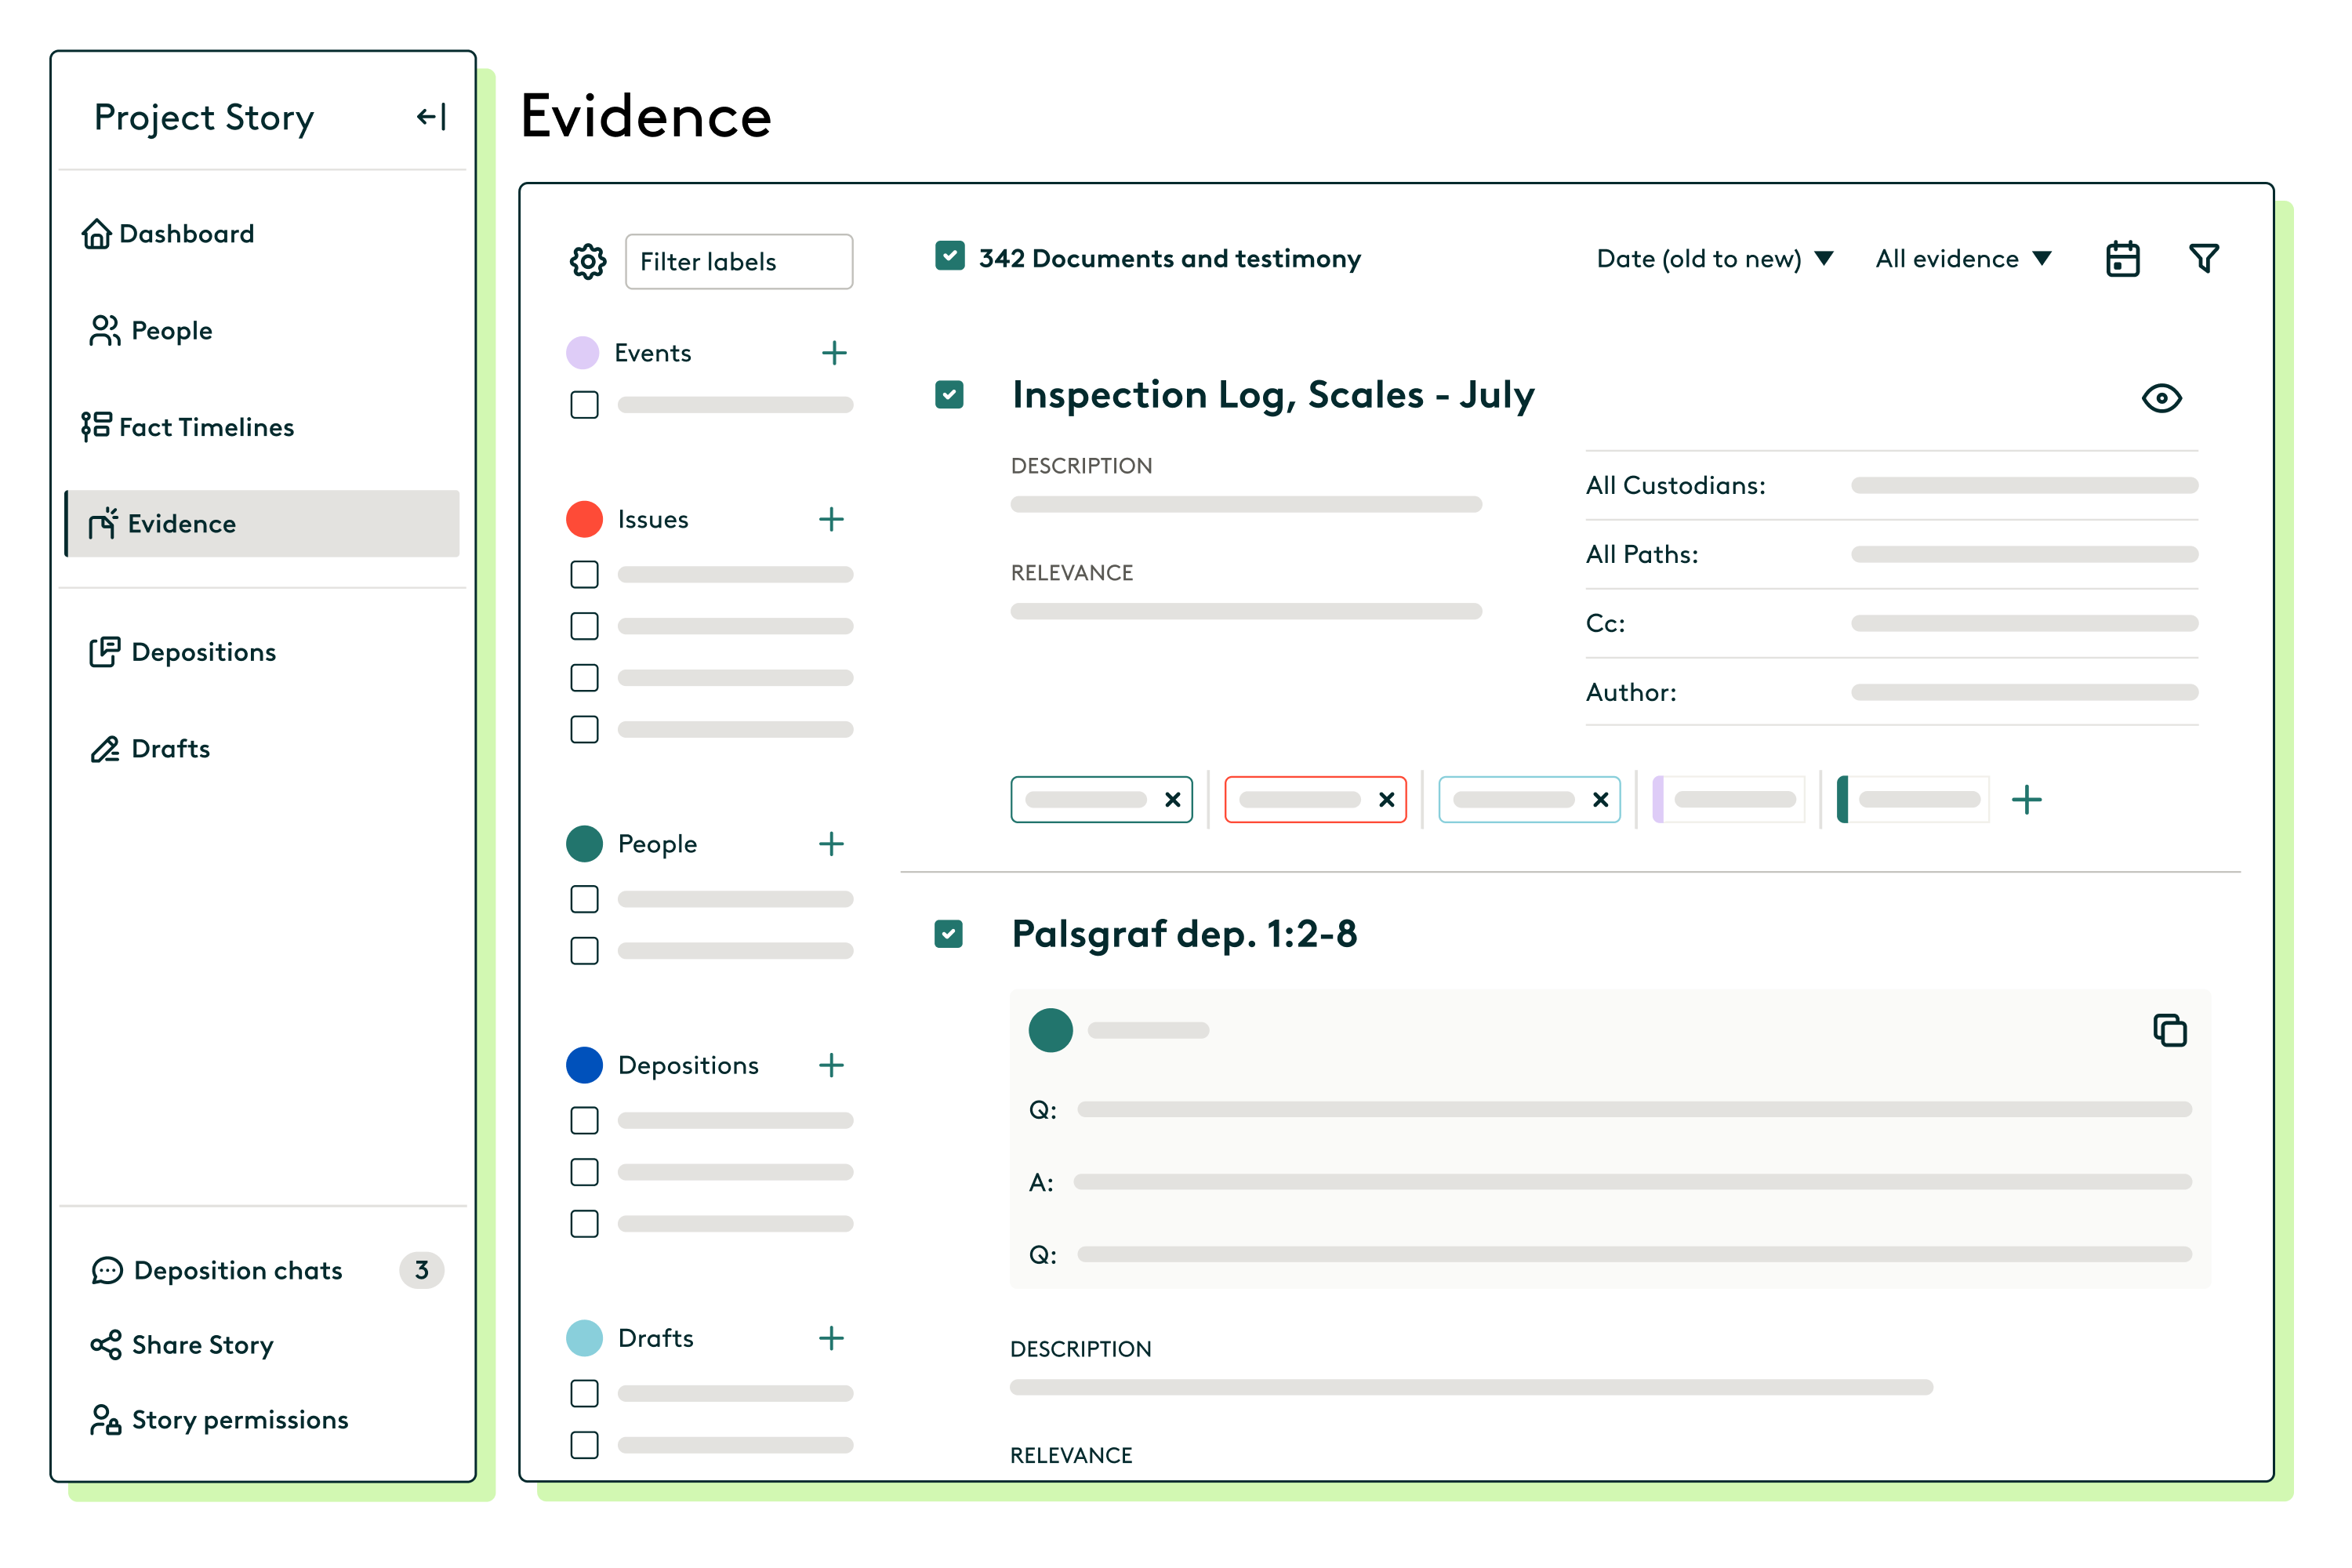Screen dimensions: 2352x1568
Task: Click the All Paths: field label
Action: click(1642, 554)
